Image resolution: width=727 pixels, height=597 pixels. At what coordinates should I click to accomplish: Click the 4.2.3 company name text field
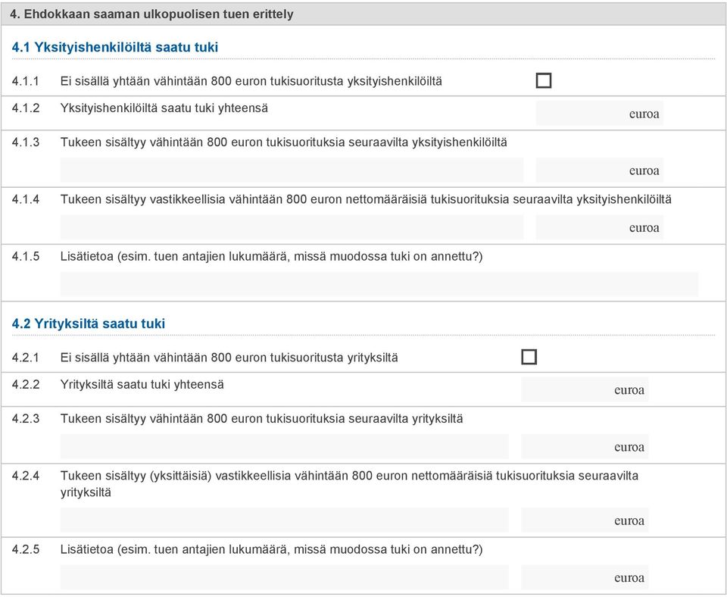point(284,447)
